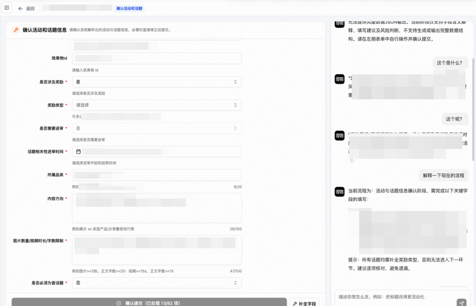Image resolution: width=476 pixels, height=306 pixels.
Task: Click the 26/100 character counter
Action: [x=236, y=229]
